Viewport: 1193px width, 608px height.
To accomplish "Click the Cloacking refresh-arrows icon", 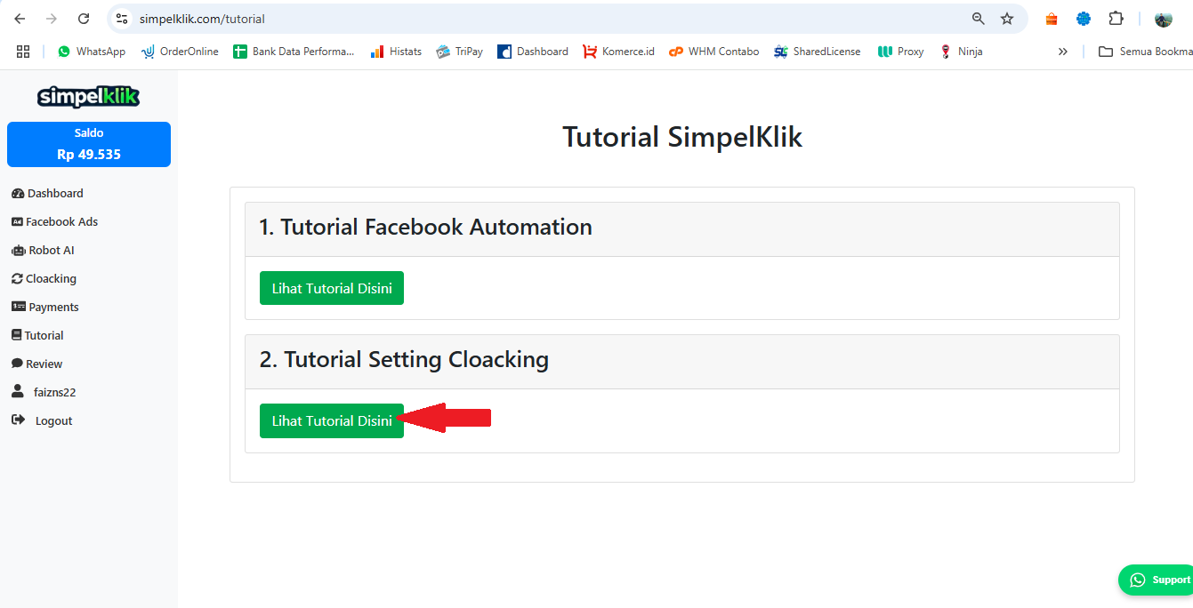I will (x=17, y=278).
